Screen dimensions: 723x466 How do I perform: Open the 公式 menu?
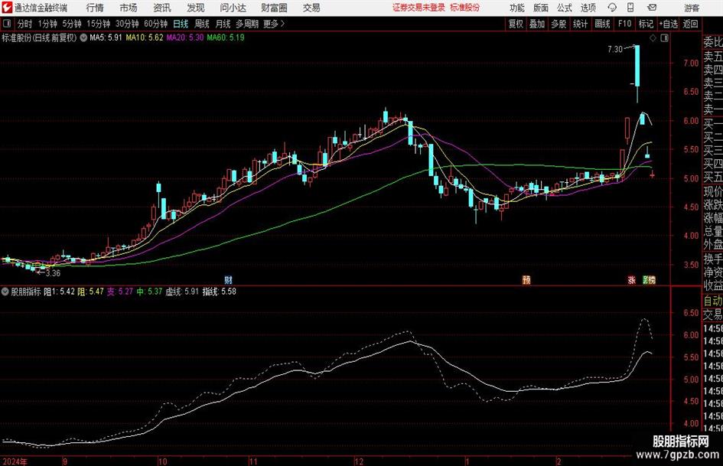pyautogui.click(x=565, y=8)
